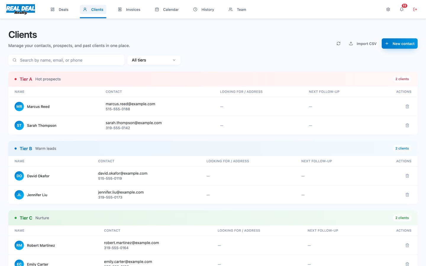Screen dimensions: 426x266
Task: Open the Team tab
Action: [237, 9]
